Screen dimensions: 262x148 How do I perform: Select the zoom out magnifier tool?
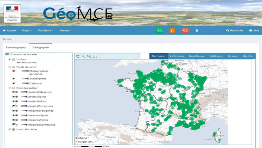[89, 56]
